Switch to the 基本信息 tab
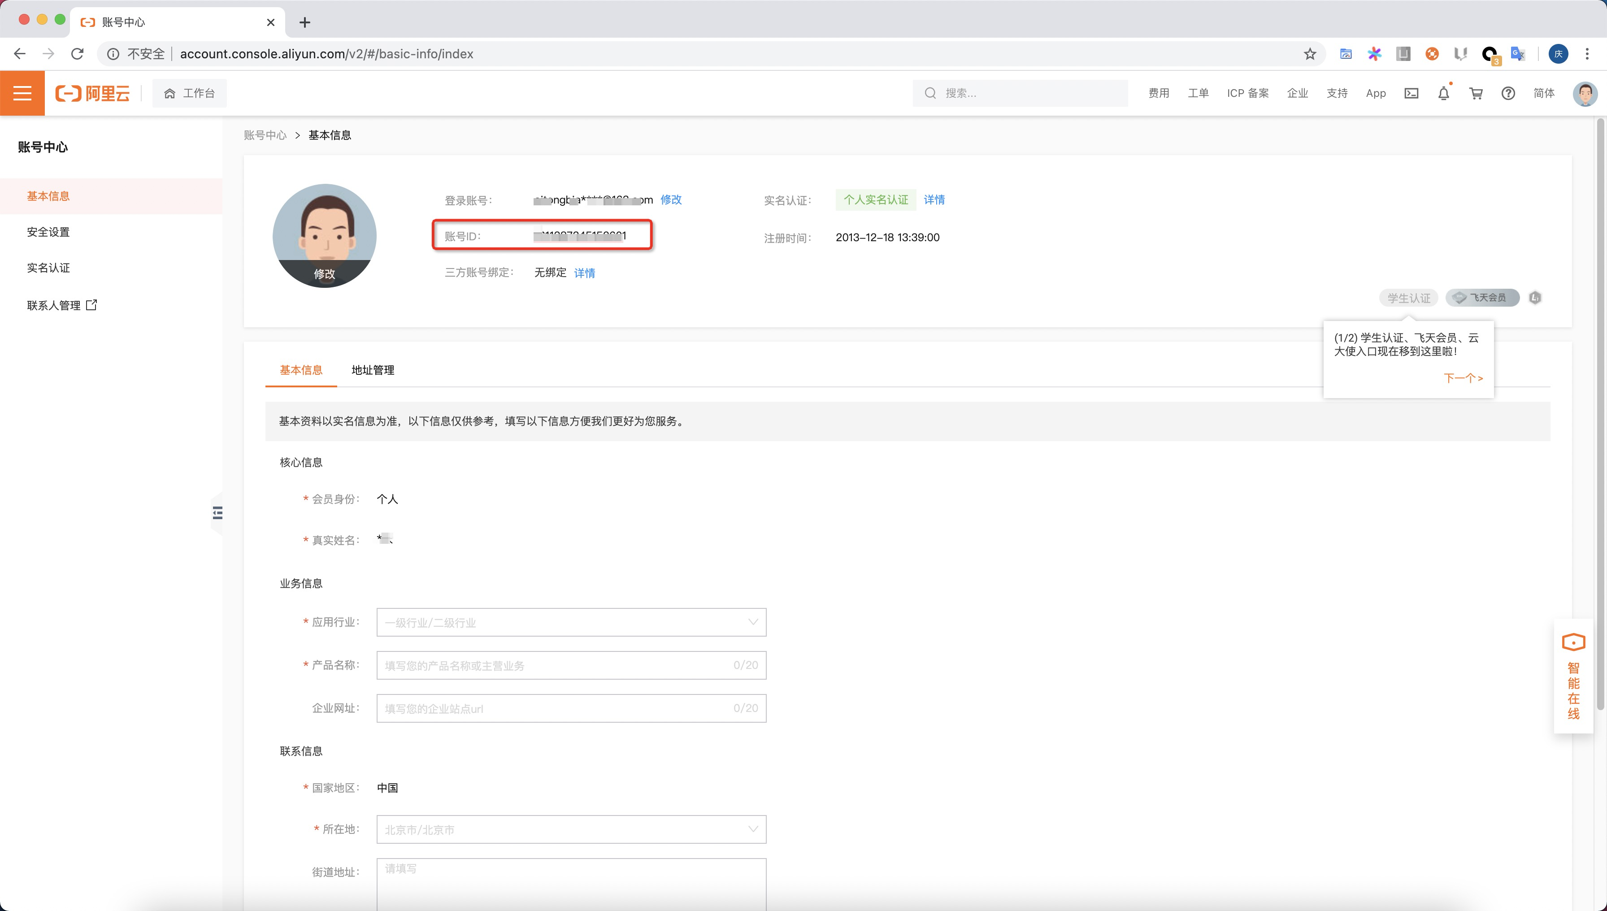Viewport: 1607px width, 911px height. point(301,370)
